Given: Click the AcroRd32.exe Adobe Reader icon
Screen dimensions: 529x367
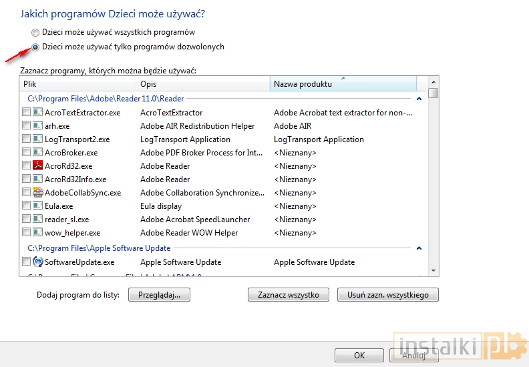Looking at the screenshot, I should (x=37, y=166).
